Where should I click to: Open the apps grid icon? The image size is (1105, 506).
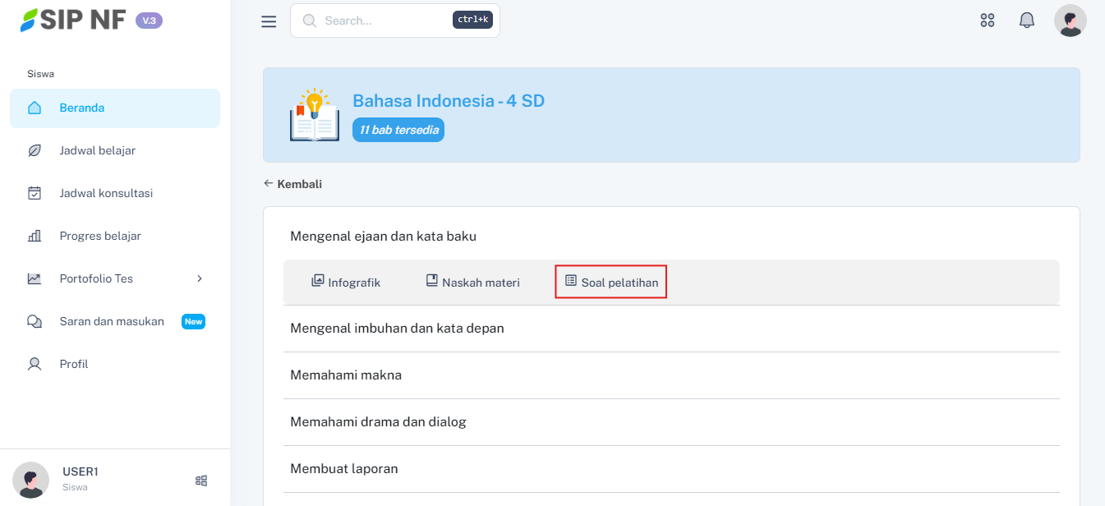[x=988, y=21]
